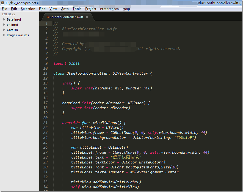
Task: Click 'NSTextAlignment.Center' on line 31
Action: click(x=154, y=172)
